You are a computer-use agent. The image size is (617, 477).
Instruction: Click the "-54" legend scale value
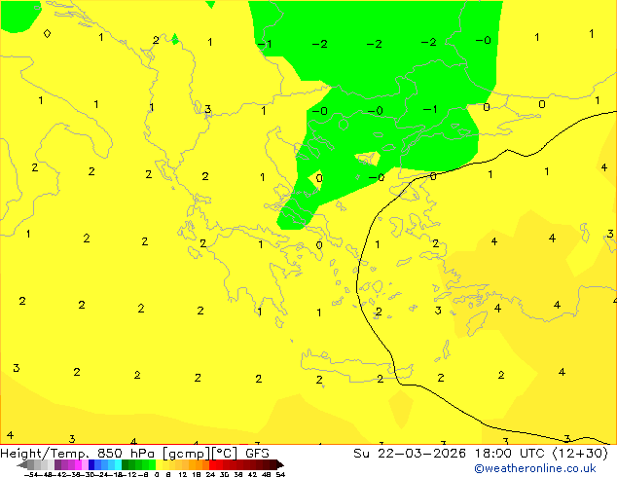(31, 474)
